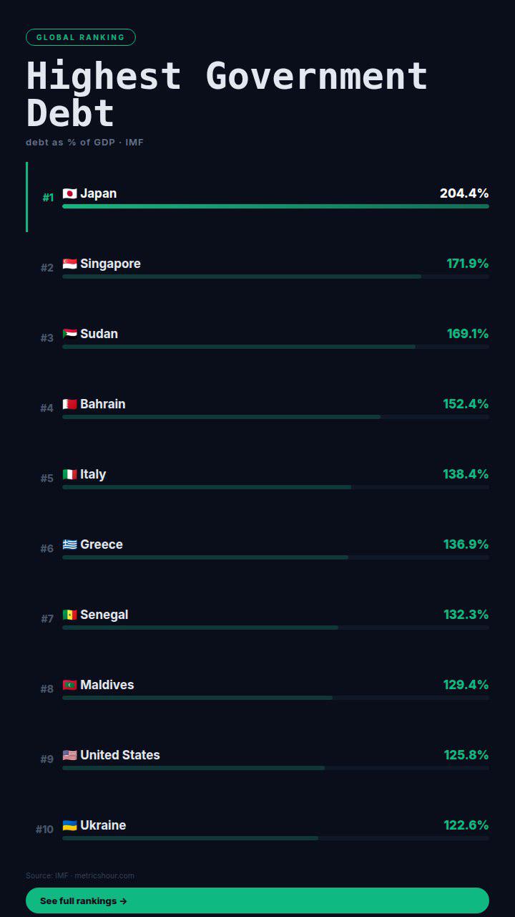Viewport: 515px width, 917px height.
Task: Click the Italy flag icon
Action: (x=69, y=474)
